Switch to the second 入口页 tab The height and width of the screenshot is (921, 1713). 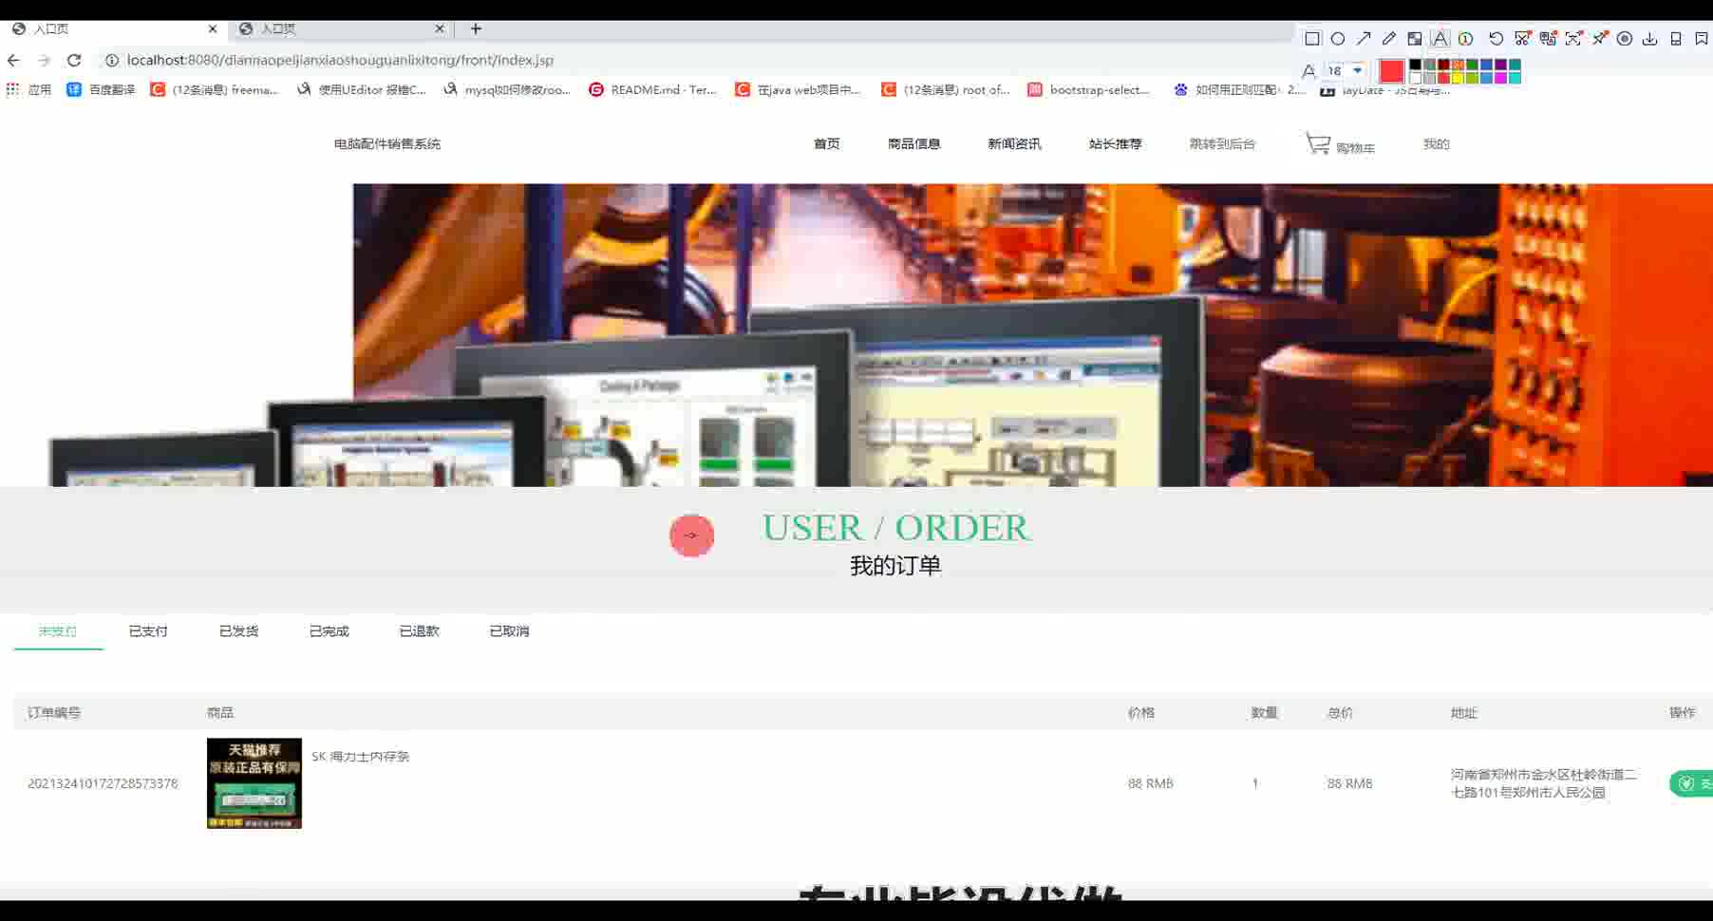pos(341,28)
